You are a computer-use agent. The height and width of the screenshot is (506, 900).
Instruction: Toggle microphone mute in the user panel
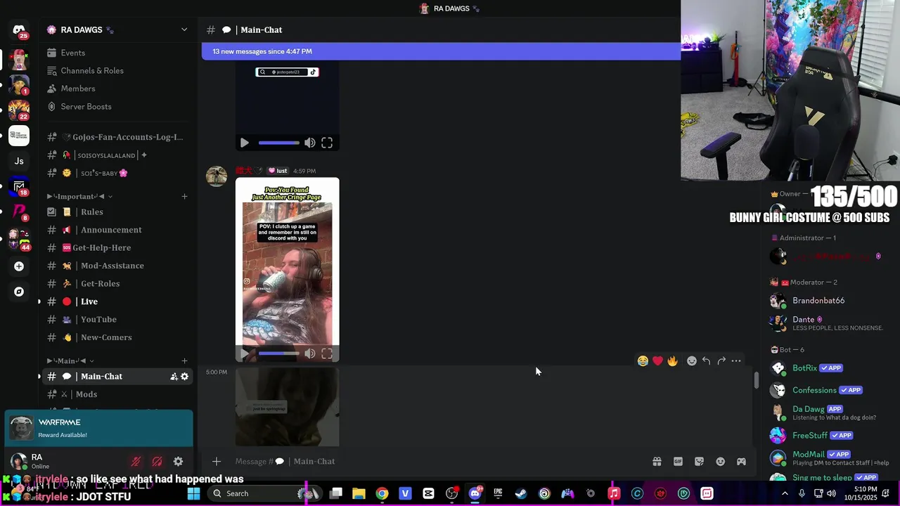pos(136,462)
